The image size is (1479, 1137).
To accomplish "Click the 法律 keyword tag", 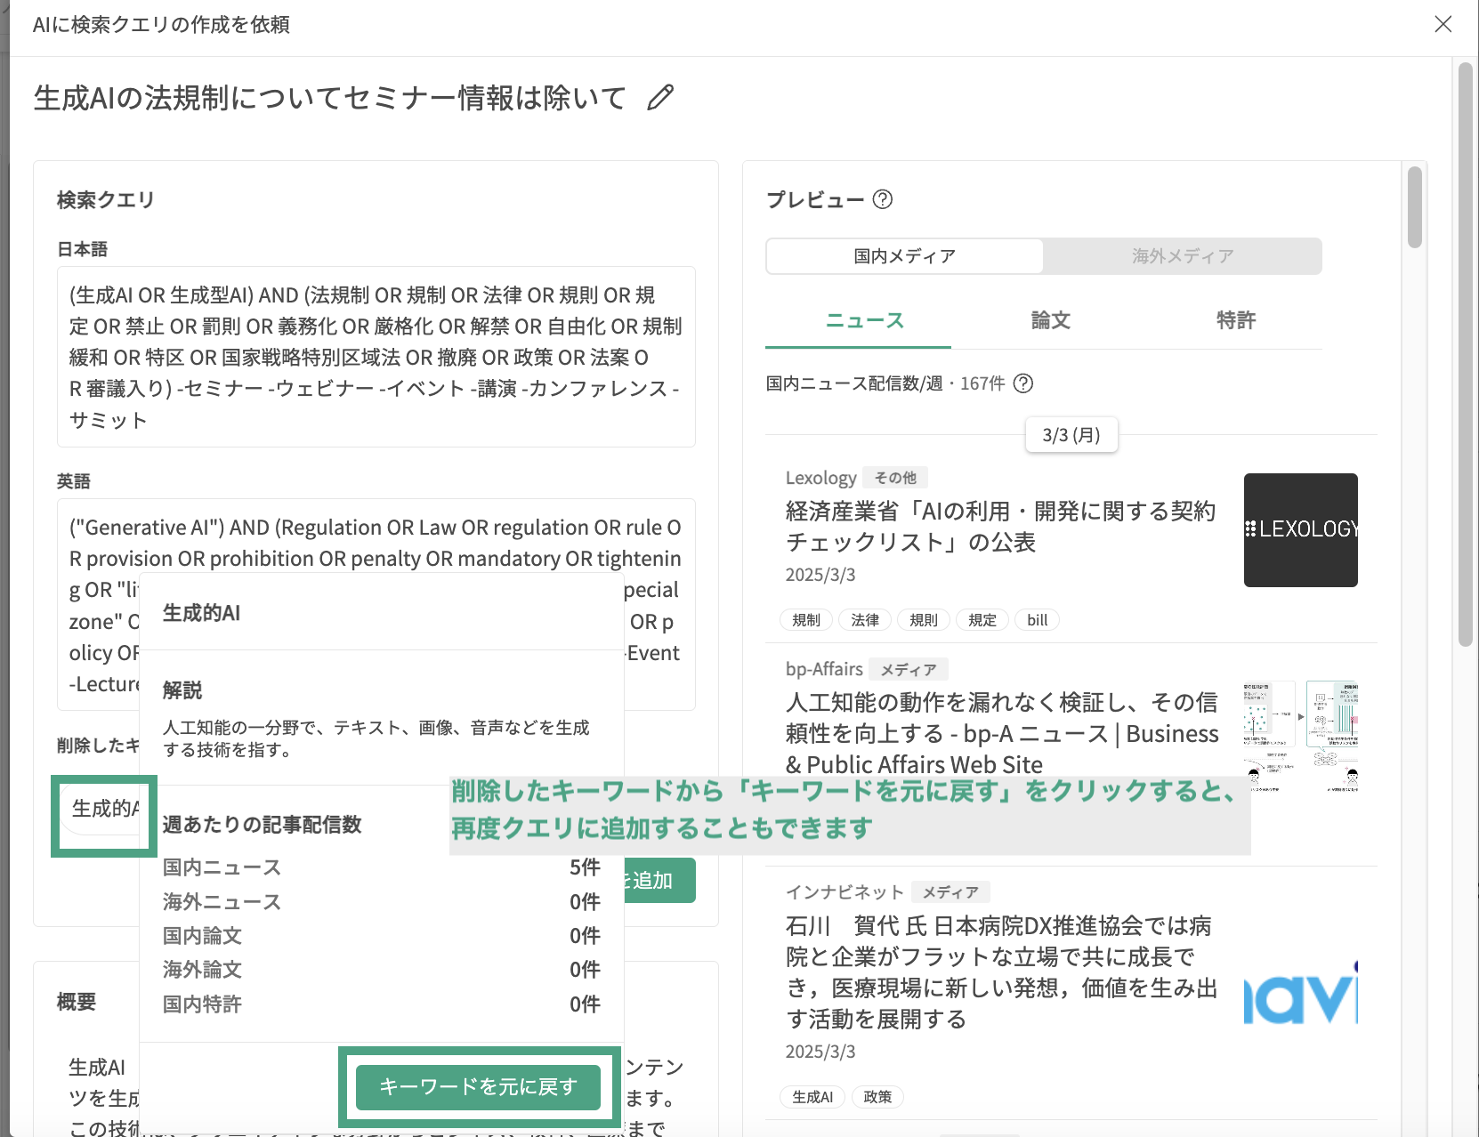I will 864,620.
